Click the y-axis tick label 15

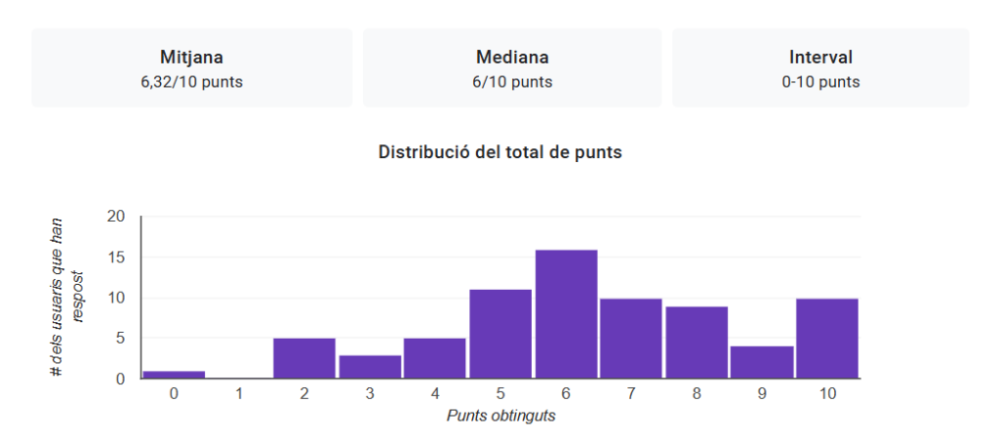click(116, 258)
